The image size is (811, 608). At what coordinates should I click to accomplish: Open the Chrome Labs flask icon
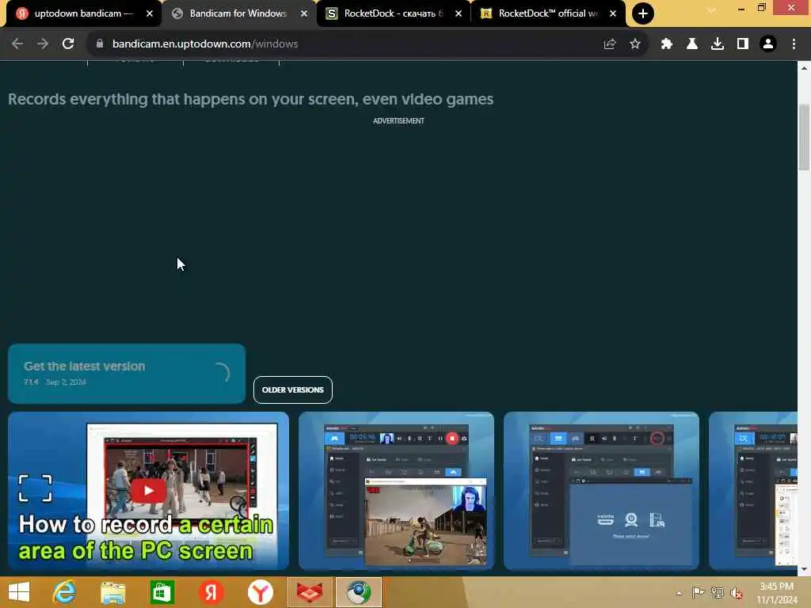(x=692, y=44)
